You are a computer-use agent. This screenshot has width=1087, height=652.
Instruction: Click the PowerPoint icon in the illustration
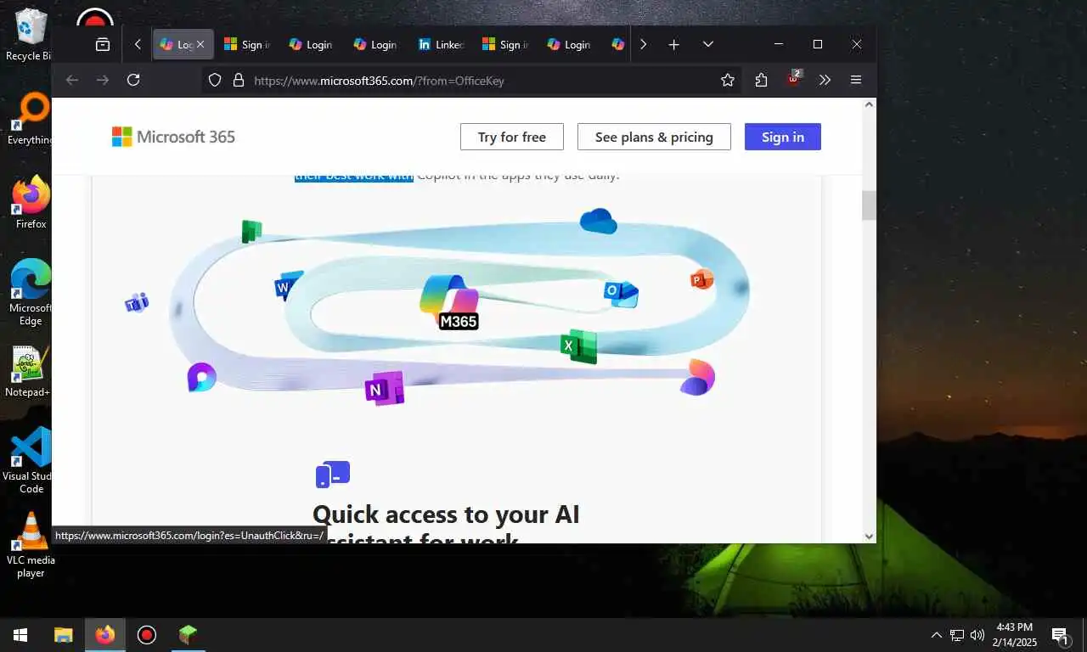tap(701, 278)
